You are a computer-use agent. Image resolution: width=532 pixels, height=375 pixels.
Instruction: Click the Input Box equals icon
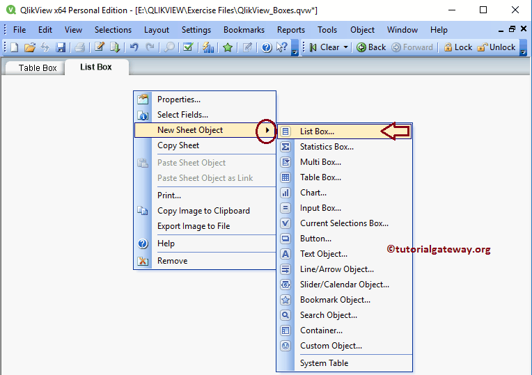(285, 208)
